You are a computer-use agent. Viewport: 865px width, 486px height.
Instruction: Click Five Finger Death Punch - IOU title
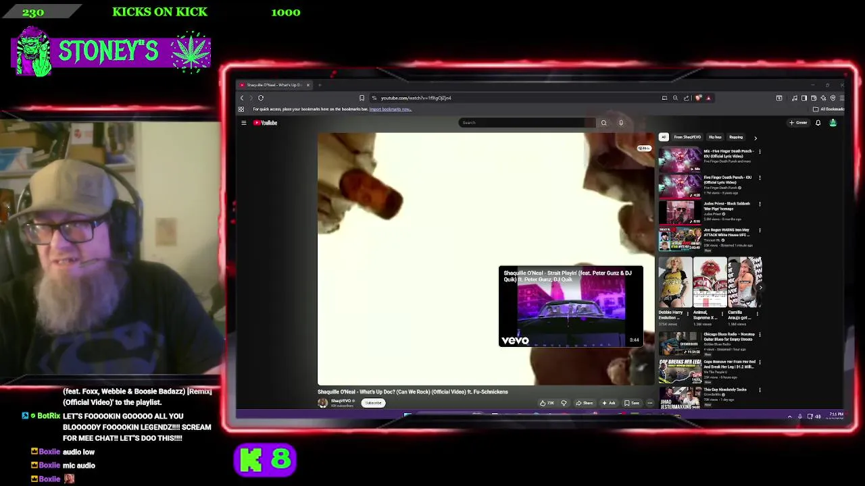pos(728,180)
